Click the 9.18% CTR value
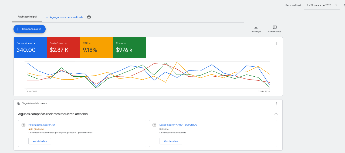The width and height of the screenshot is (345, 153). tap(90, 50)
